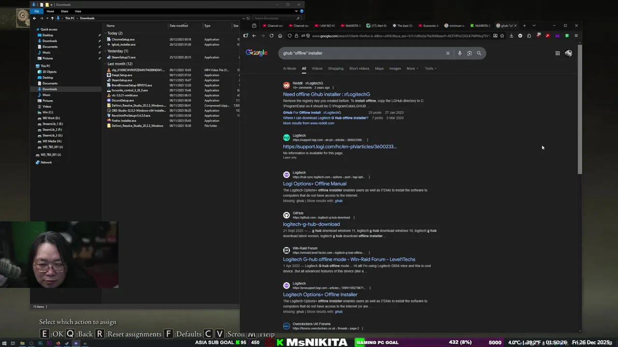The image size is (618, 347).
Task: Open Win (C:) drive in sidebar
Action: click(x=48, y=112)
